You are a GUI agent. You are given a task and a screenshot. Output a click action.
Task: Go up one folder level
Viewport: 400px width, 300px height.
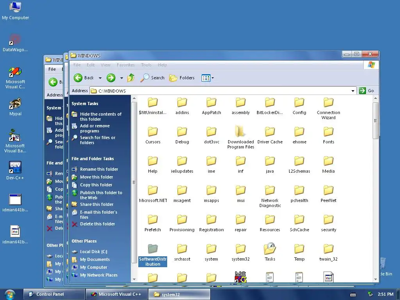131,78
